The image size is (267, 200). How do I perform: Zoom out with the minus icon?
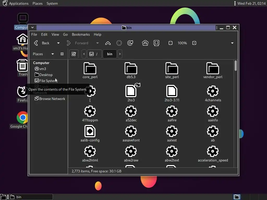click(x=171, y=43)
